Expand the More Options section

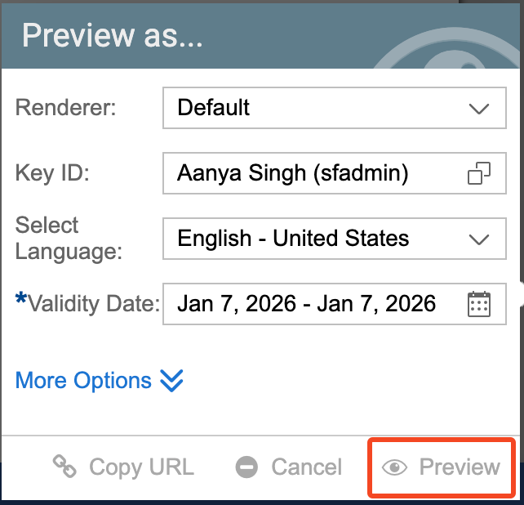click(84, 381)
